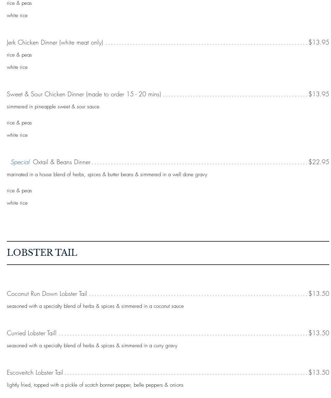Open the Sweet & Sour Chicken Dinner item
This screenshot has height=398, width=331.
pyautogui.click(x=84, y=94)
